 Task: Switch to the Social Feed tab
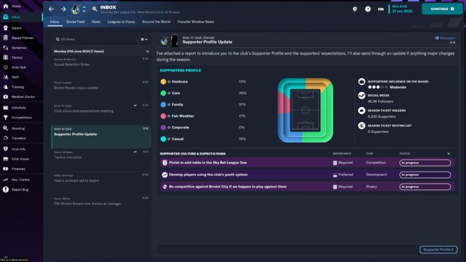76,21
